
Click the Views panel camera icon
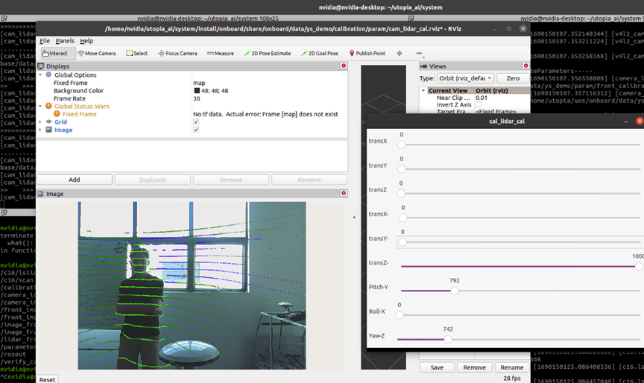pos(423,66)
